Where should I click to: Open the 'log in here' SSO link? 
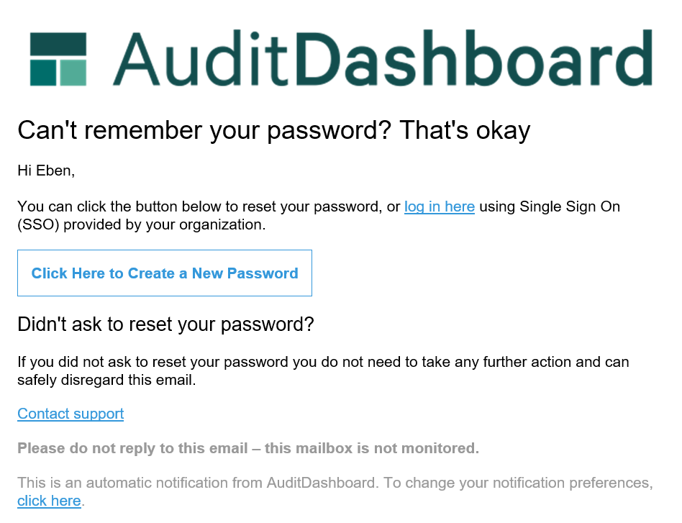(439, 207)
